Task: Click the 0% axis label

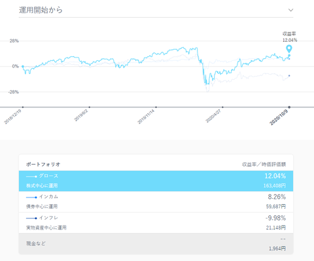Action: coord(16,66)
